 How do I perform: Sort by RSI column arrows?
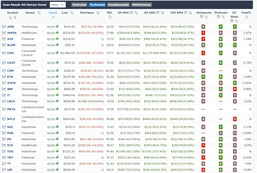pos(110,17)
